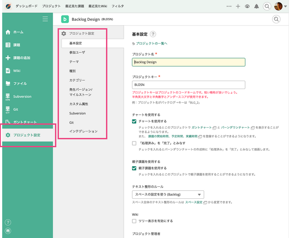Select 参加ユーザ in settings menu

click(x=77, y=52)
